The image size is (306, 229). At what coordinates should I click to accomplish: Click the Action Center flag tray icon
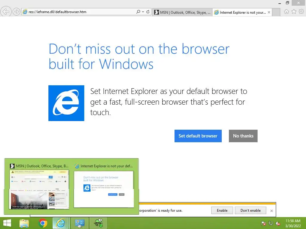point(264,223)
